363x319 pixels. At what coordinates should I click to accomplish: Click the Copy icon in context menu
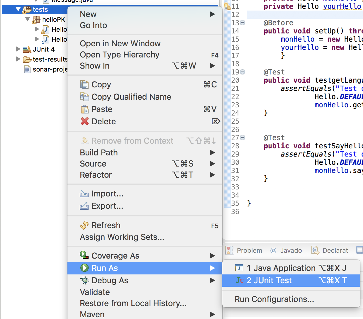click(x=84, y=85)
